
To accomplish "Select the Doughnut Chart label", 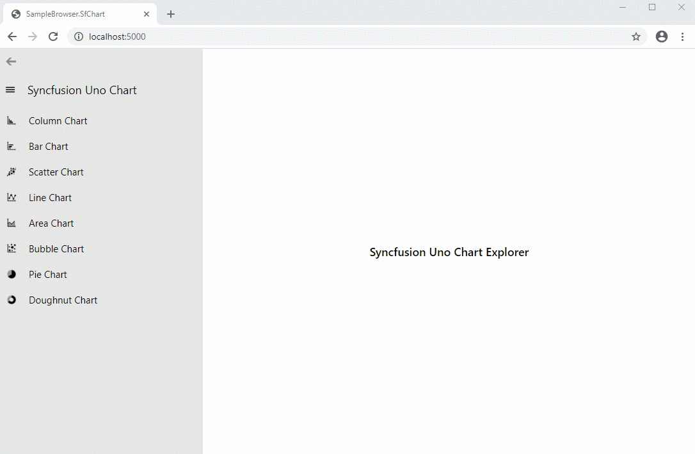I will [x=63, y=300].
